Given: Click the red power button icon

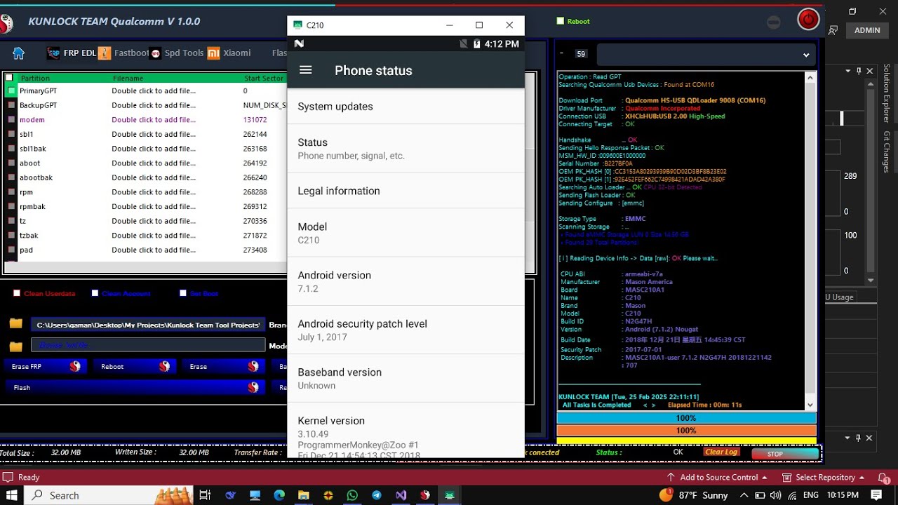Looking at the screenshot, I should click(809, 19).
